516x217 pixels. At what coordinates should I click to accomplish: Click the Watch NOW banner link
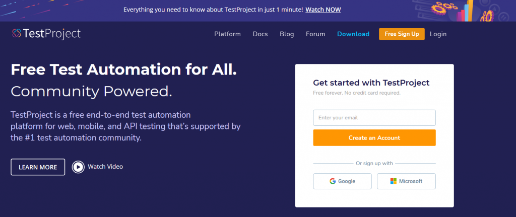[x=323, y=10]
